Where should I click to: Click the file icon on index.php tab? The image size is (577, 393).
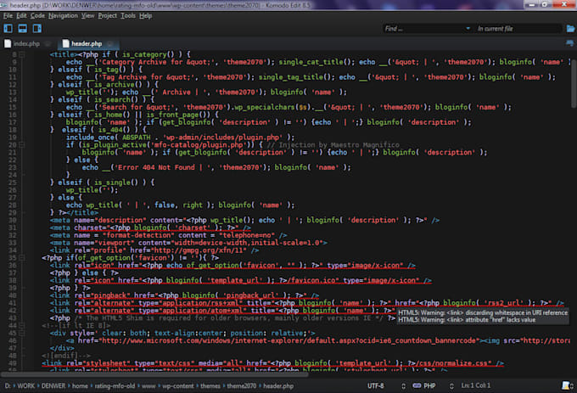click(8, 43)
